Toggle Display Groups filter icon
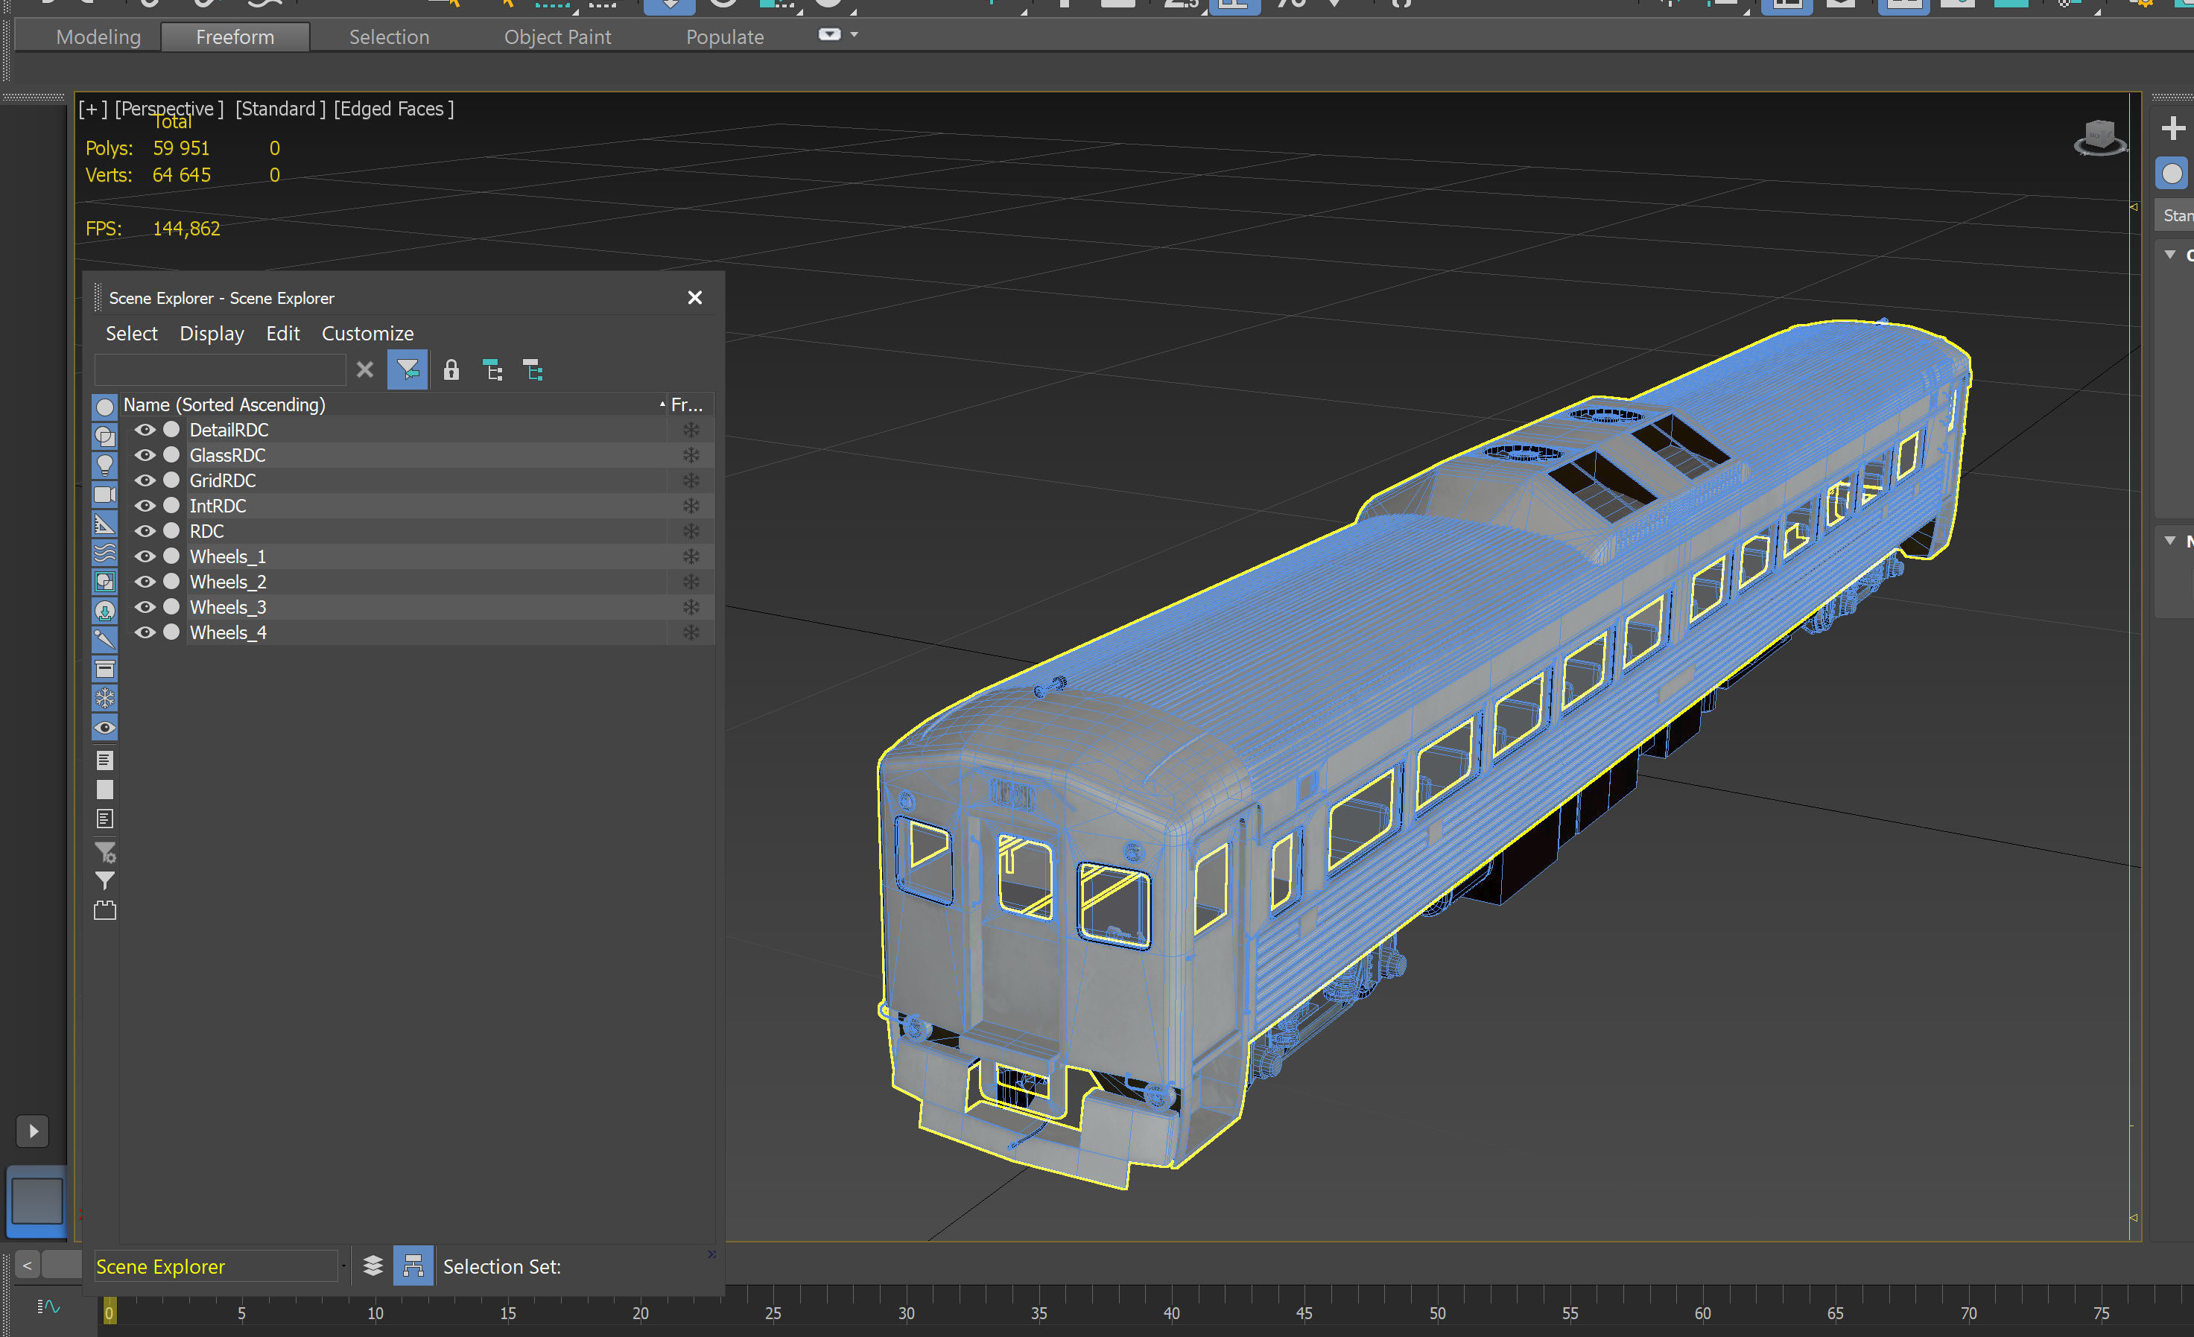Screen dimensions: 2194x1337 tap(105, 582)
